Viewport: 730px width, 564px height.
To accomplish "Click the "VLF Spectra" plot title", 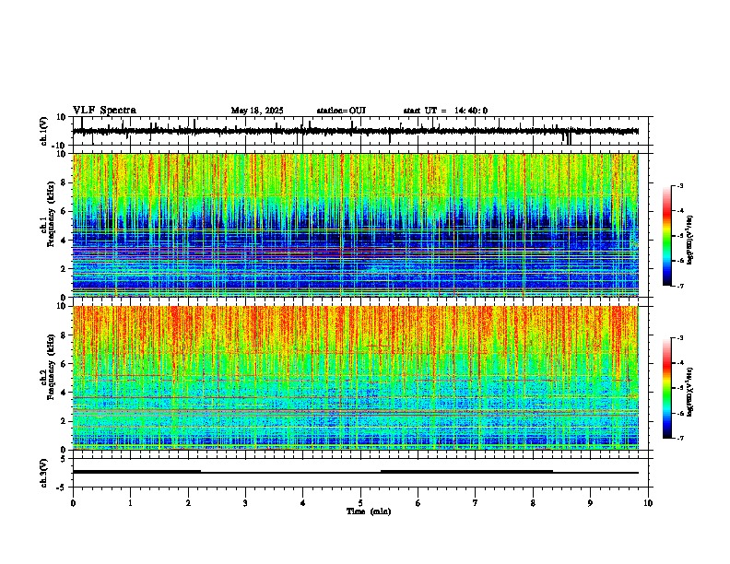I will 104,111.
